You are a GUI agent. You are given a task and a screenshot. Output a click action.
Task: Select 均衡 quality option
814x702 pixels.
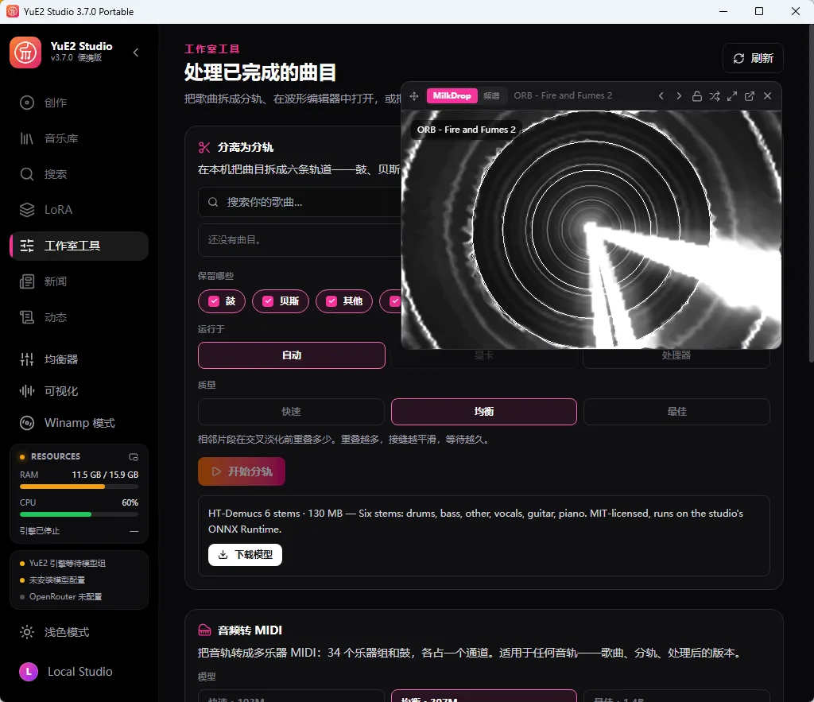pyautogui.click(x=484, y=412)
